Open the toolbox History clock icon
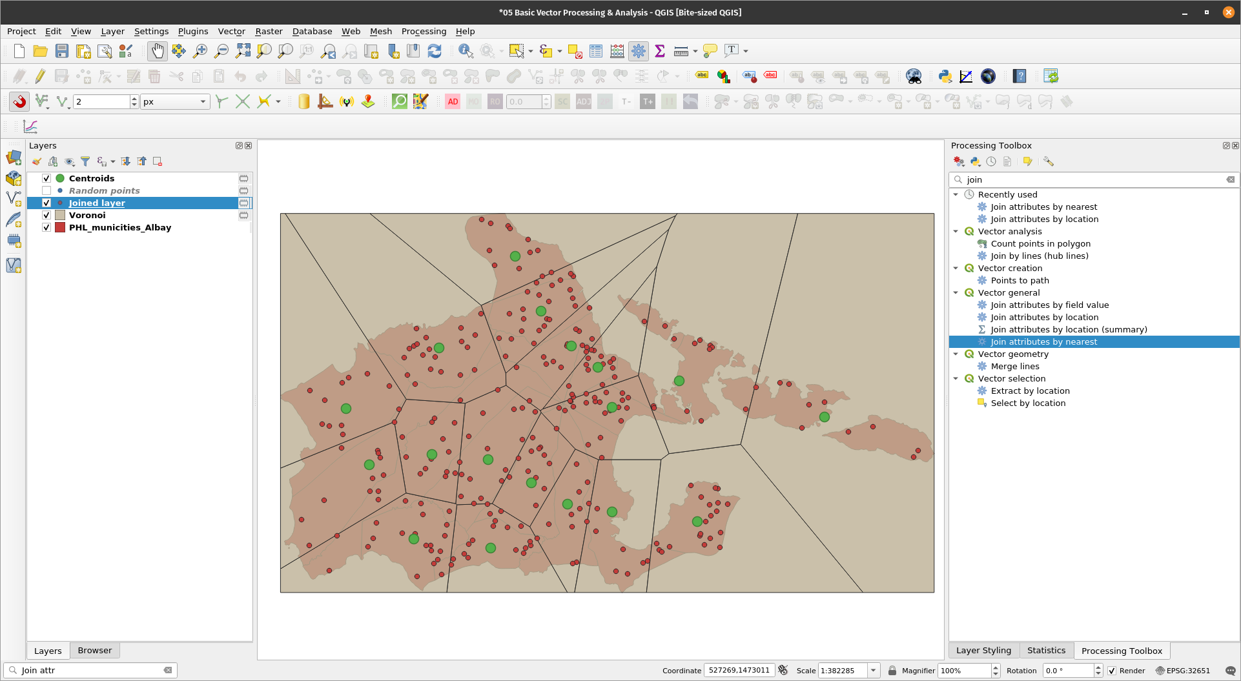The height and width of the screenshot is (681, 1241). [x=991, y=161]
